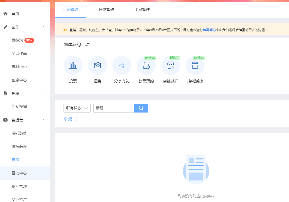Open the 新品预约 shopping bag icon
Screen dimensions: 289x202
pos(146,65)
